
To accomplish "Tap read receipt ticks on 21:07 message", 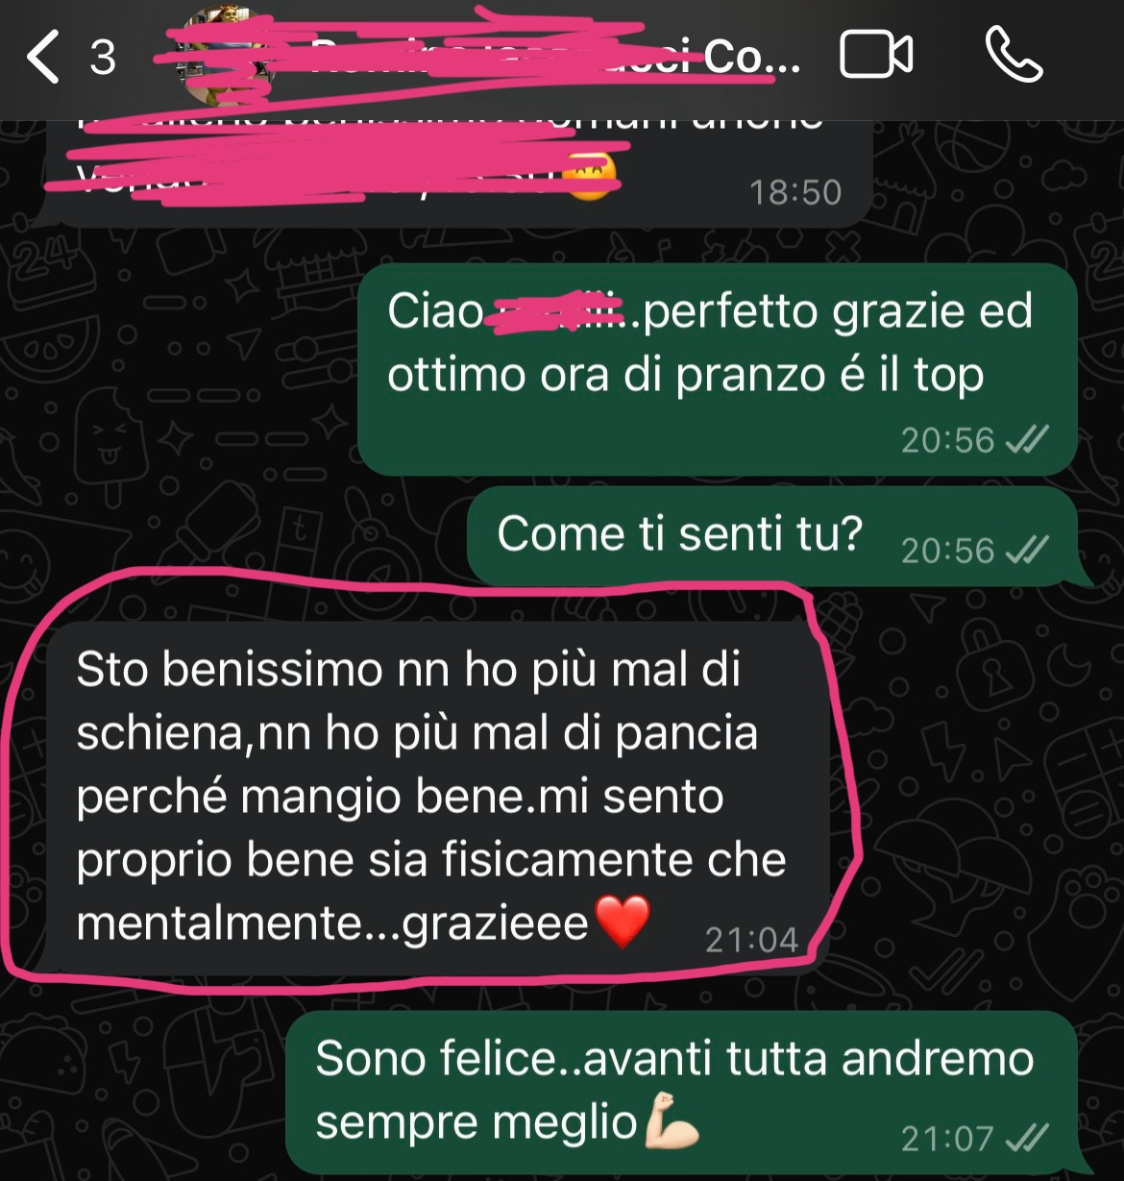I will (x=1026, y=1139).
